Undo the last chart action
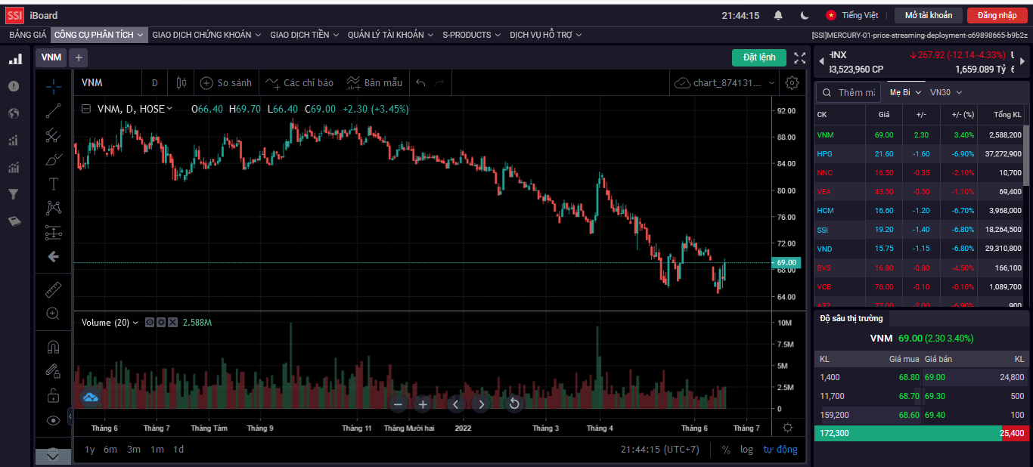 [421, 82]
